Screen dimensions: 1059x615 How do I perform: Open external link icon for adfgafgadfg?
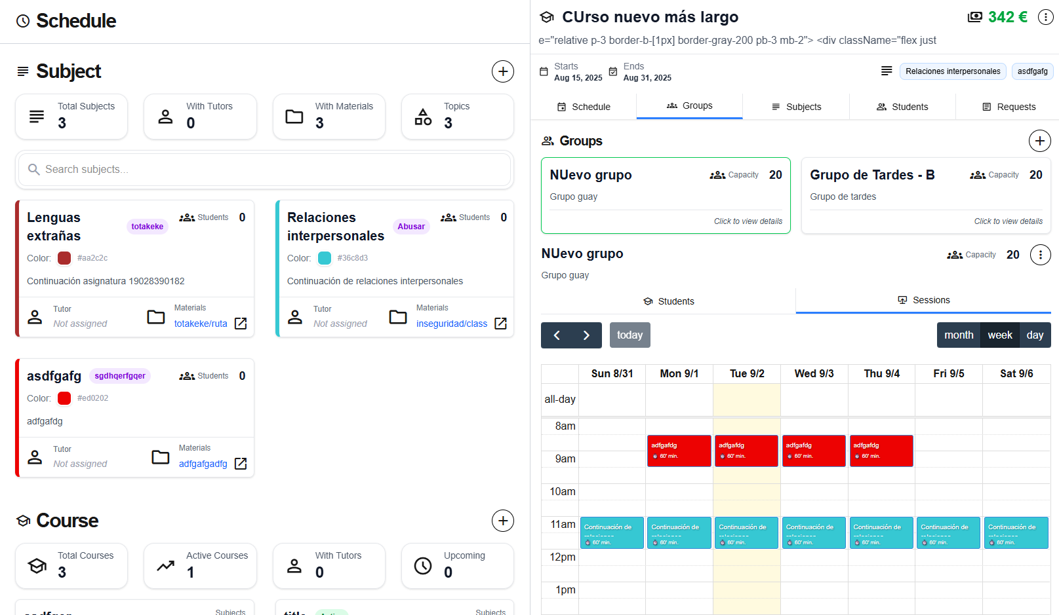click(241, 464)
